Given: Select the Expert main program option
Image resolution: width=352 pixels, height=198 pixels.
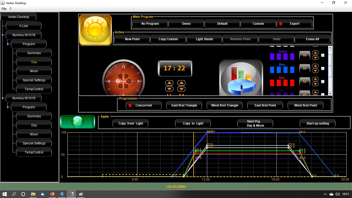Looking at the screenshot, I should (x=295, y=24).
